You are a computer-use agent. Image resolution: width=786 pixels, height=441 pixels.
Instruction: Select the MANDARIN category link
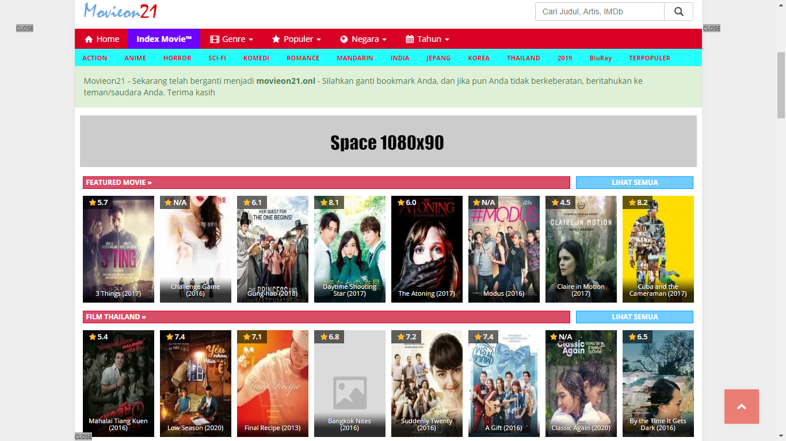pos(355,58)
